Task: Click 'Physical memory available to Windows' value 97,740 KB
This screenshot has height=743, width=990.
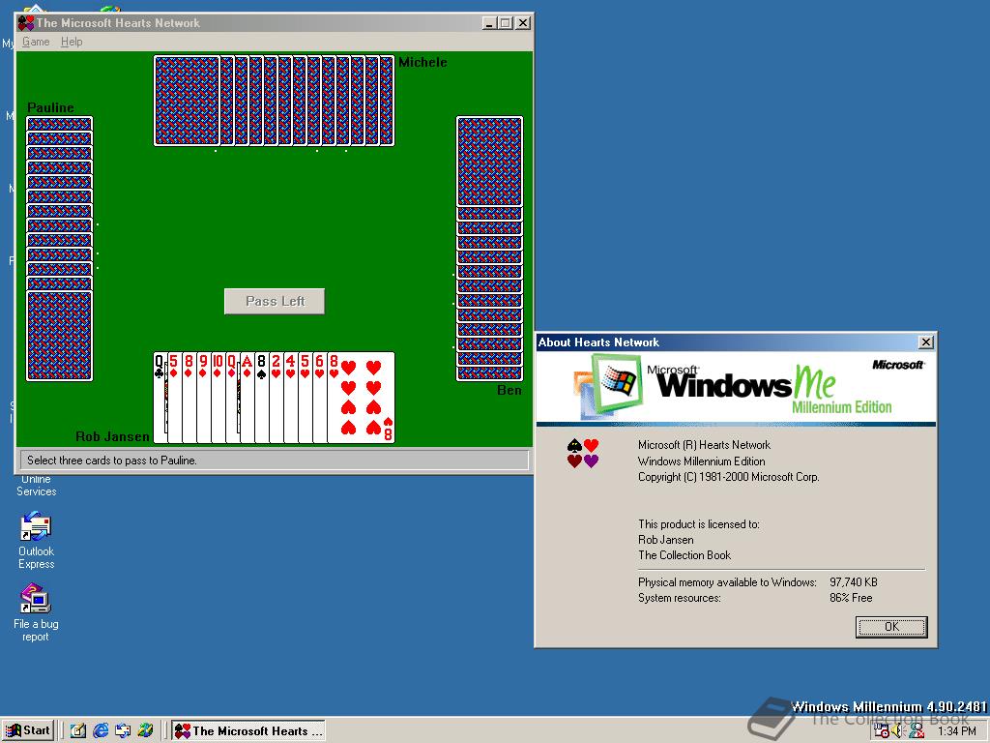Action: (x=853, y=581)
